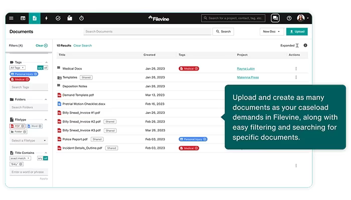Screen dimensions: 351x200
Task: Focus the Search Documents field
Action: click(x=147, y=31)
